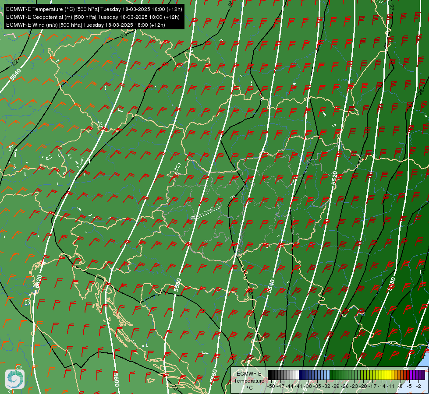Click the 5640 geopotential contour label

(x=15, y=75)
